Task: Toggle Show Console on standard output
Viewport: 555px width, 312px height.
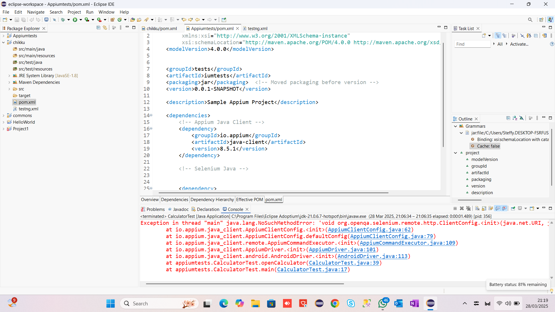Action: coord(497,209)
